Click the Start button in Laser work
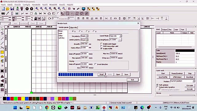Image resolution: width=197 pixels, height=111 pixels. pos(163,73)
